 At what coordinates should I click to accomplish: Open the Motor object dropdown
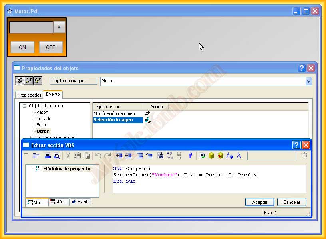click(308, 81)
